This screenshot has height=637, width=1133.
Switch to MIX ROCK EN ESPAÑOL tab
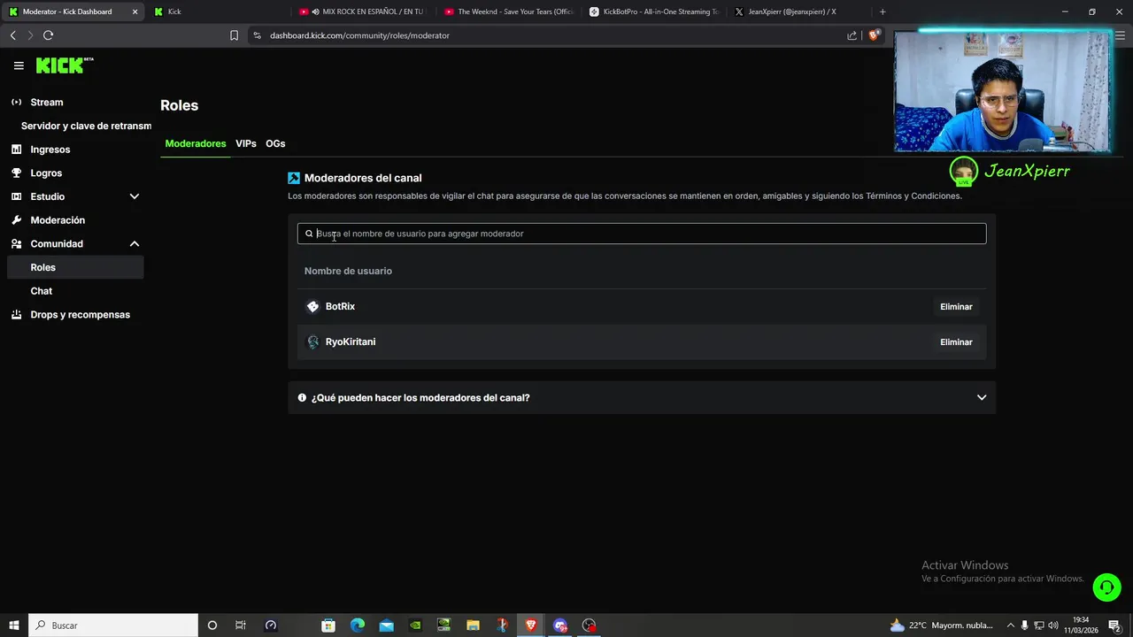[x=363, y=12]
